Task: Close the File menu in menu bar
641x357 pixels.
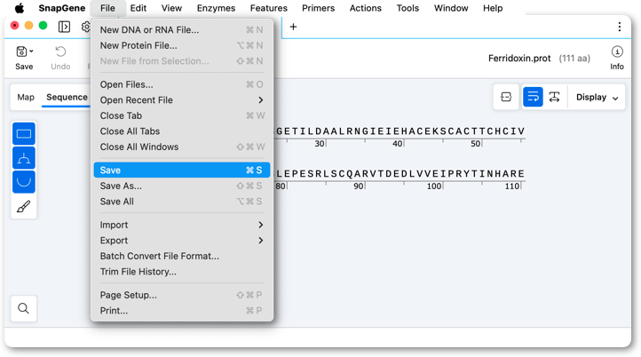Action: 107,8
